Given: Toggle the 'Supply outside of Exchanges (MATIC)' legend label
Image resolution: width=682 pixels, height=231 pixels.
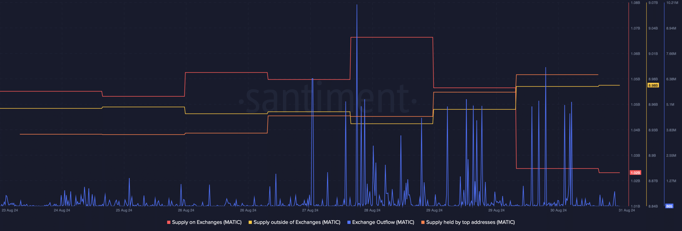Looking at the screenshot, I should 297,222.
